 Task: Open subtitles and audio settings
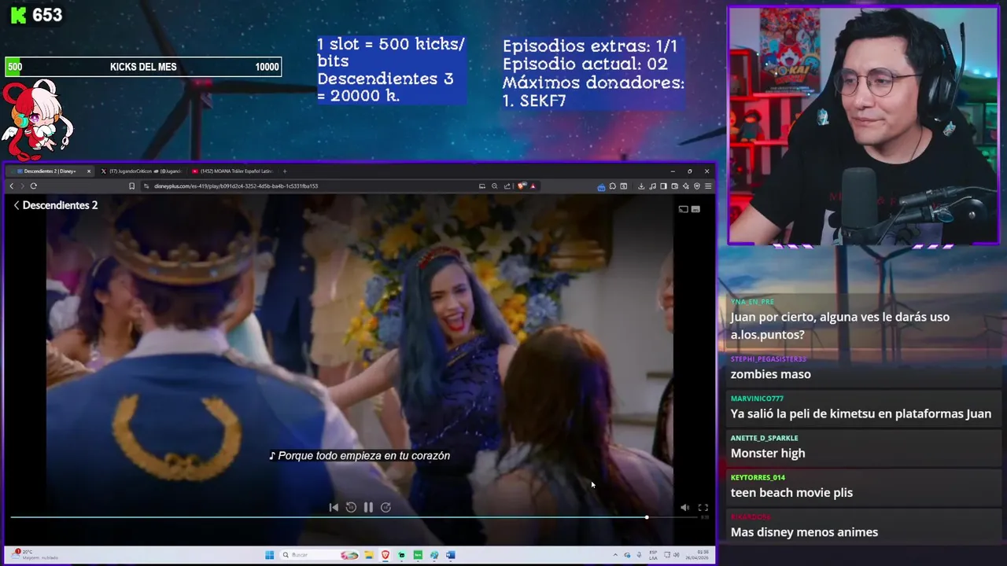click(695, 209)
